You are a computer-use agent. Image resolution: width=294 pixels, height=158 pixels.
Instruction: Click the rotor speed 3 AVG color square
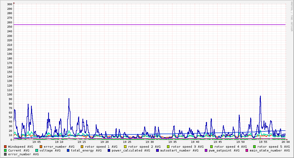(168, 147)
